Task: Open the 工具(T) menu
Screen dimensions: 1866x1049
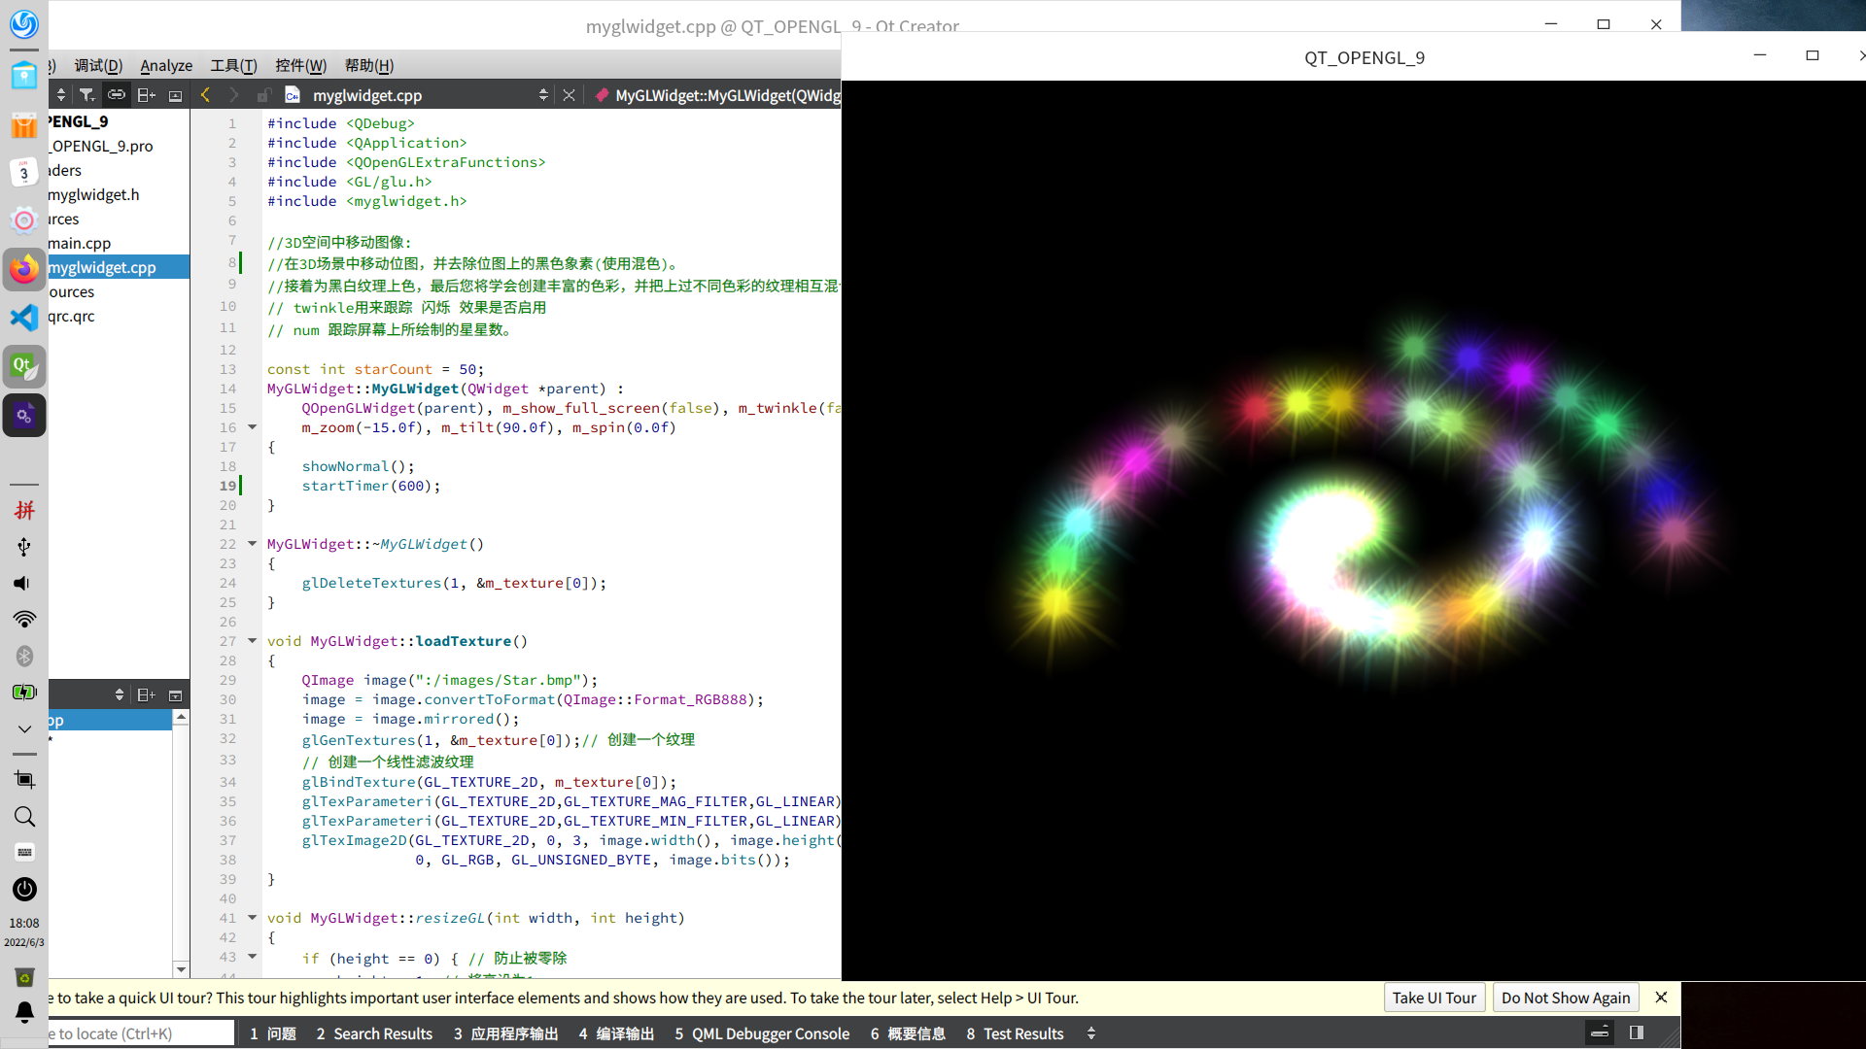Action: point(233,65)
